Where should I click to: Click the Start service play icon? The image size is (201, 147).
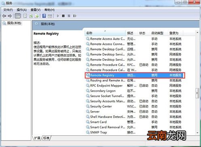pos(58,16)
